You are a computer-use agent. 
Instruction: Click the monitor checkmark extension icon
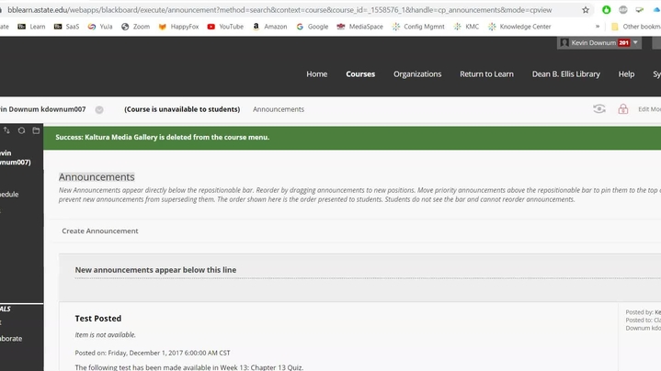[x=640, y=10]
